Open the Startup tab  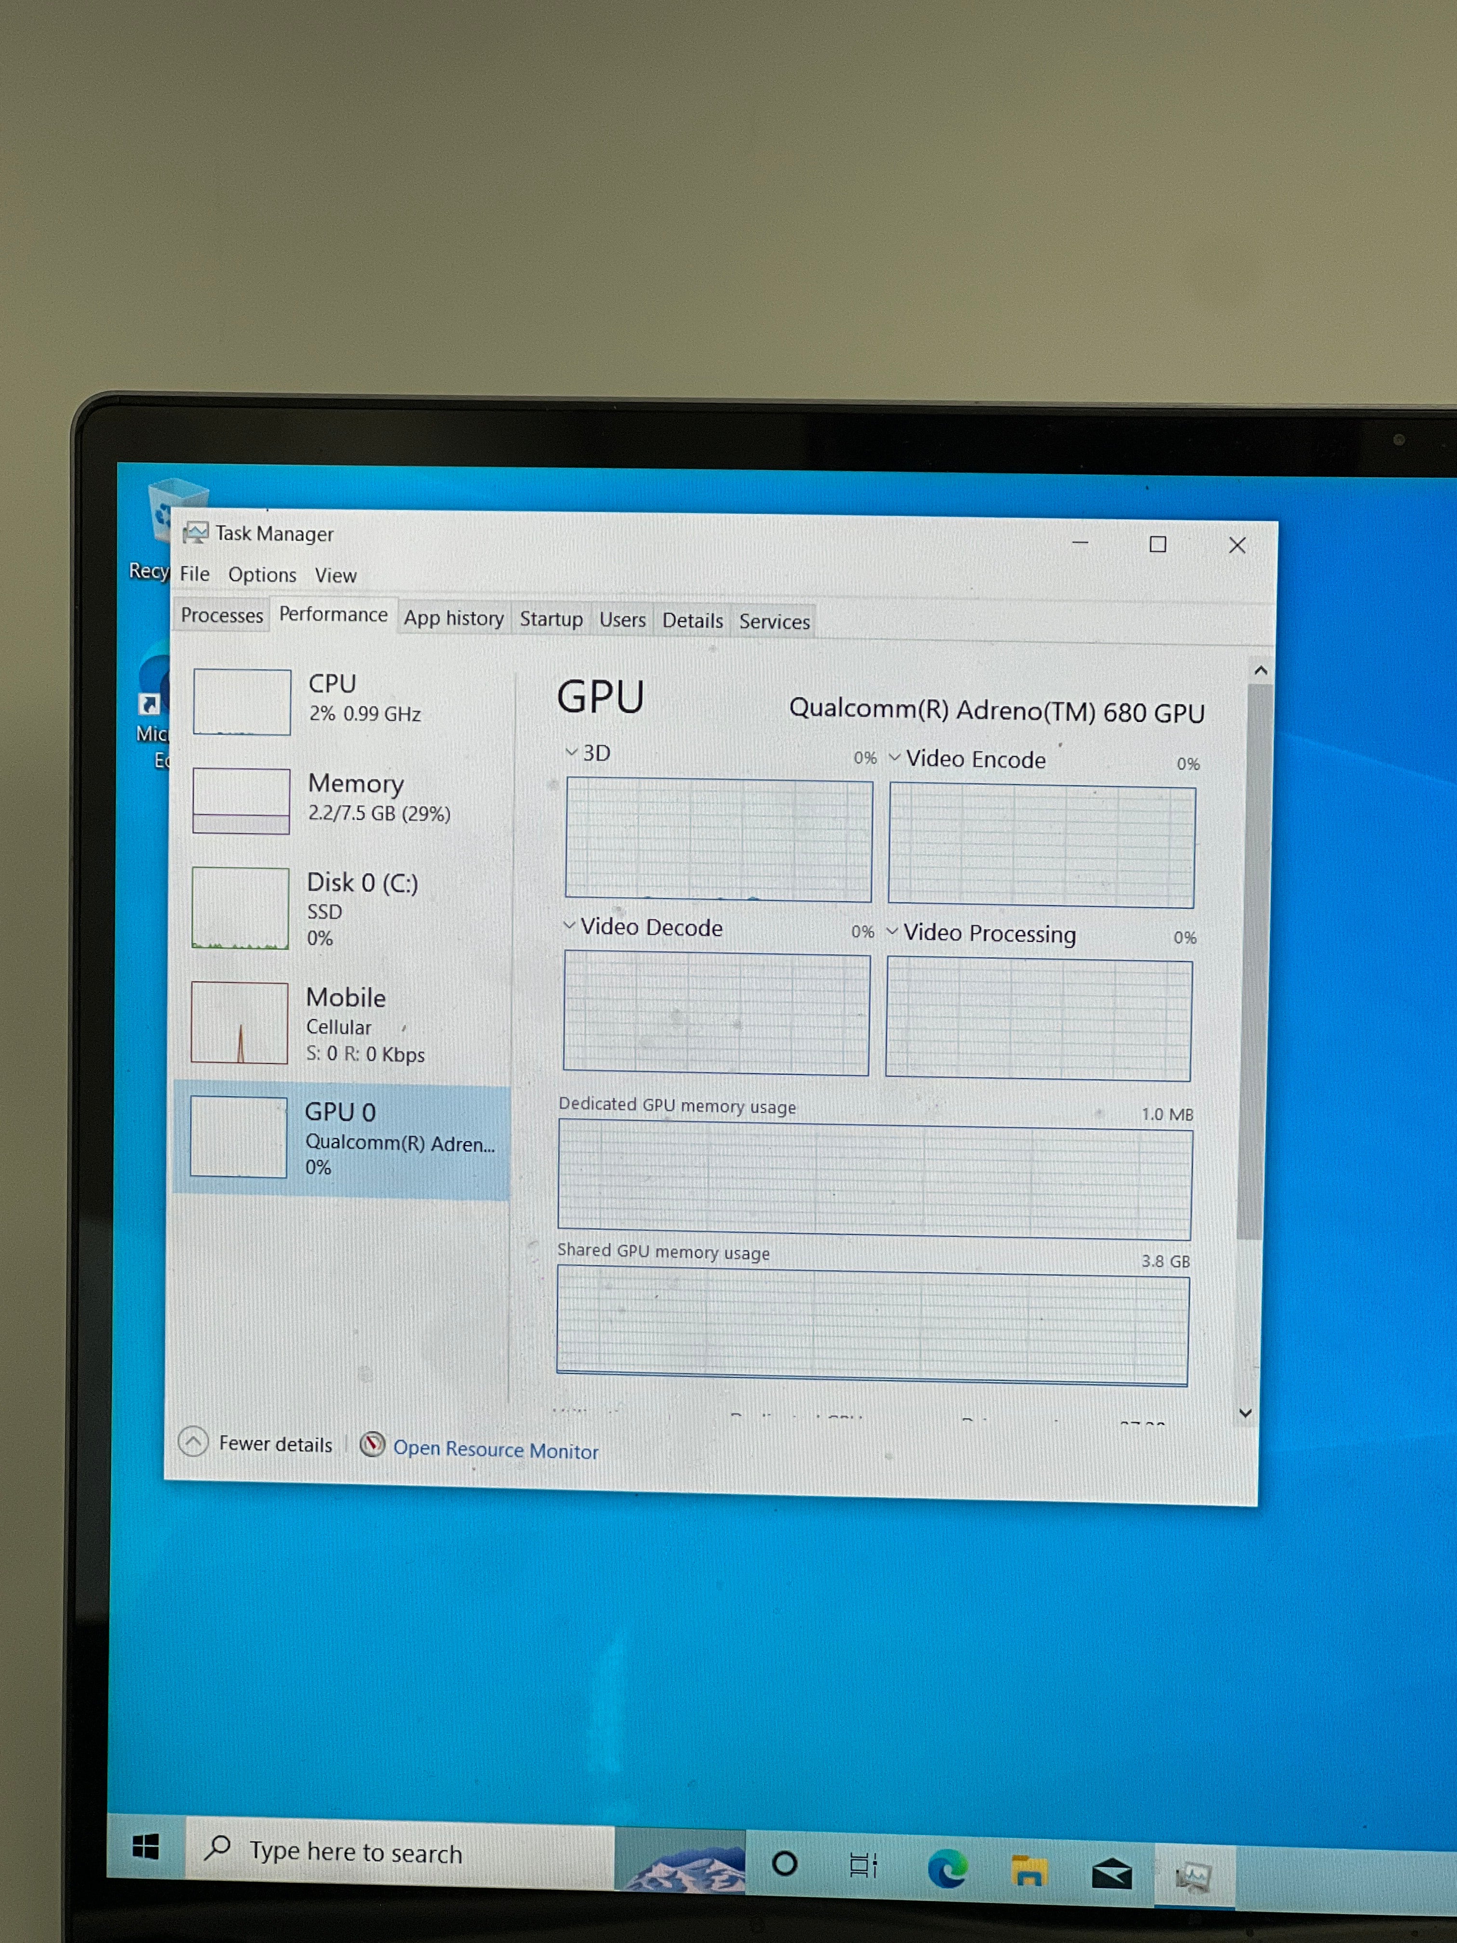pyautogui.click(x=551, y=618)
